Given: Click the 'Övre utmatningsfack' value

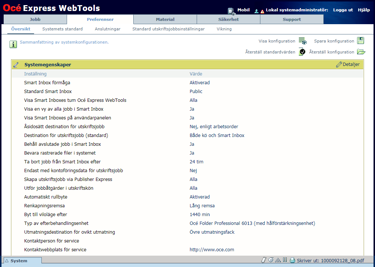Looking at the screenshot, I should pos(212,232).
